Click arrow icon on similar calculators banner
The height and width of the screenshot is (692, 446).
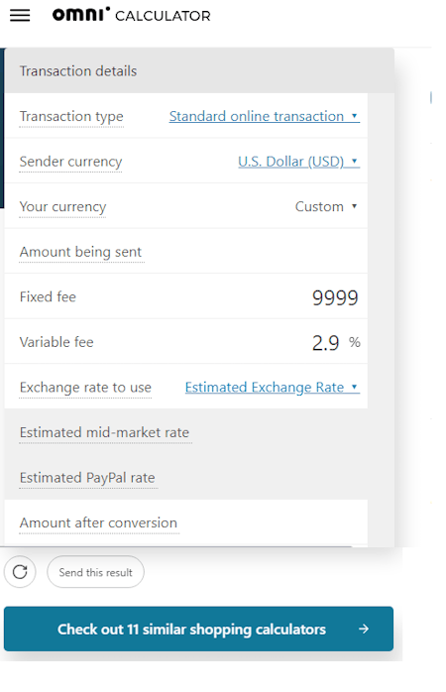click(364, 629)
